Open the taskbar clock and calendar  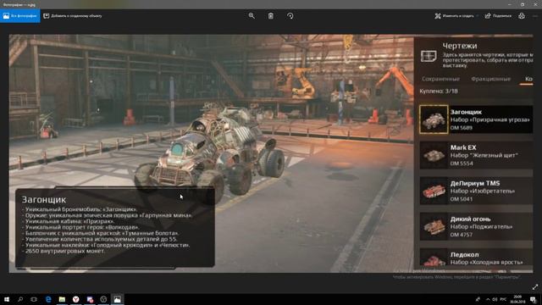517,299
